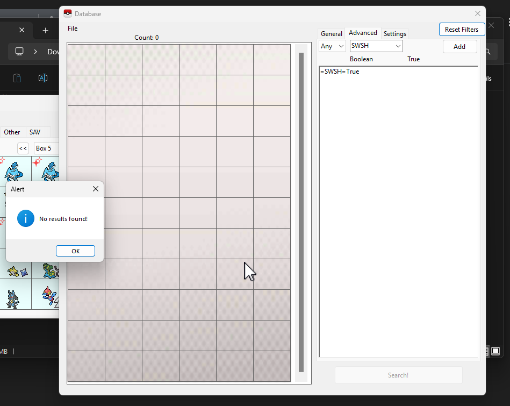This screenshot has height=406, width=510.
Task: Open the Box 5 selector dropdown
Action: coord(46,148)
